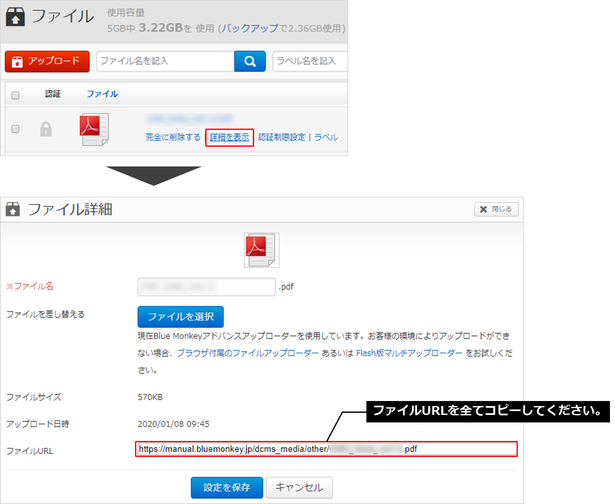This screenshot has height=504, width=615.
Task: Click the X icon on the 閉じる button
Action: pos(483,209)
